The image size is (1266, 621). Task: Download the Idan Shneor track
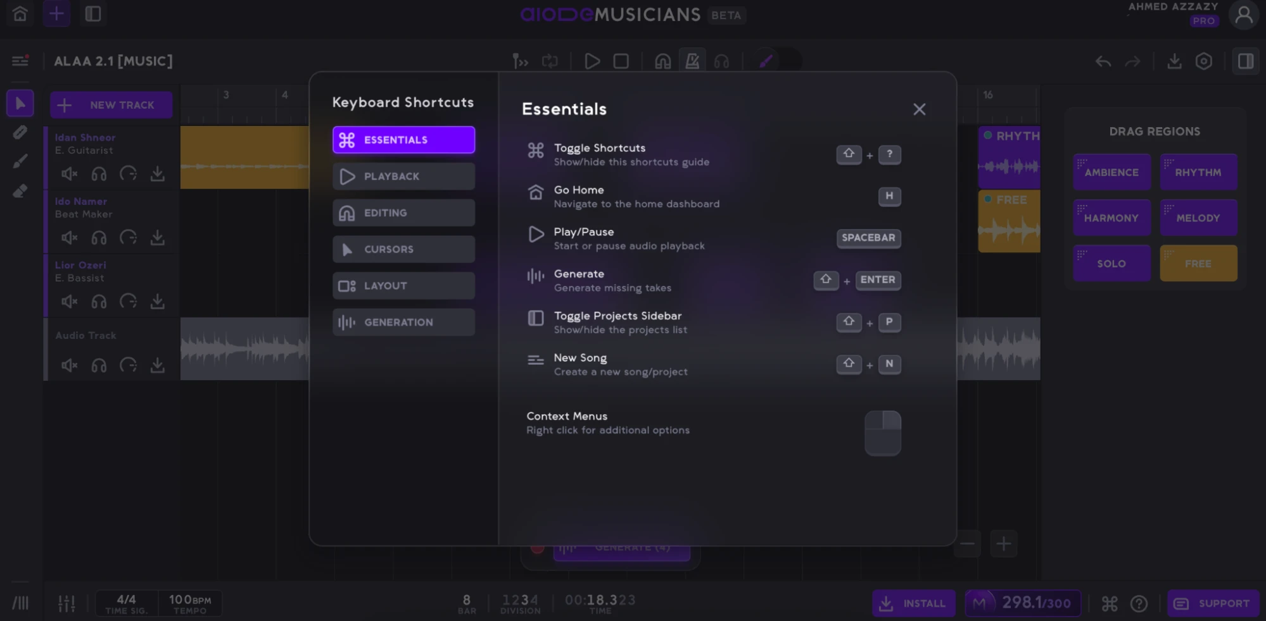(x=158, y=174)
